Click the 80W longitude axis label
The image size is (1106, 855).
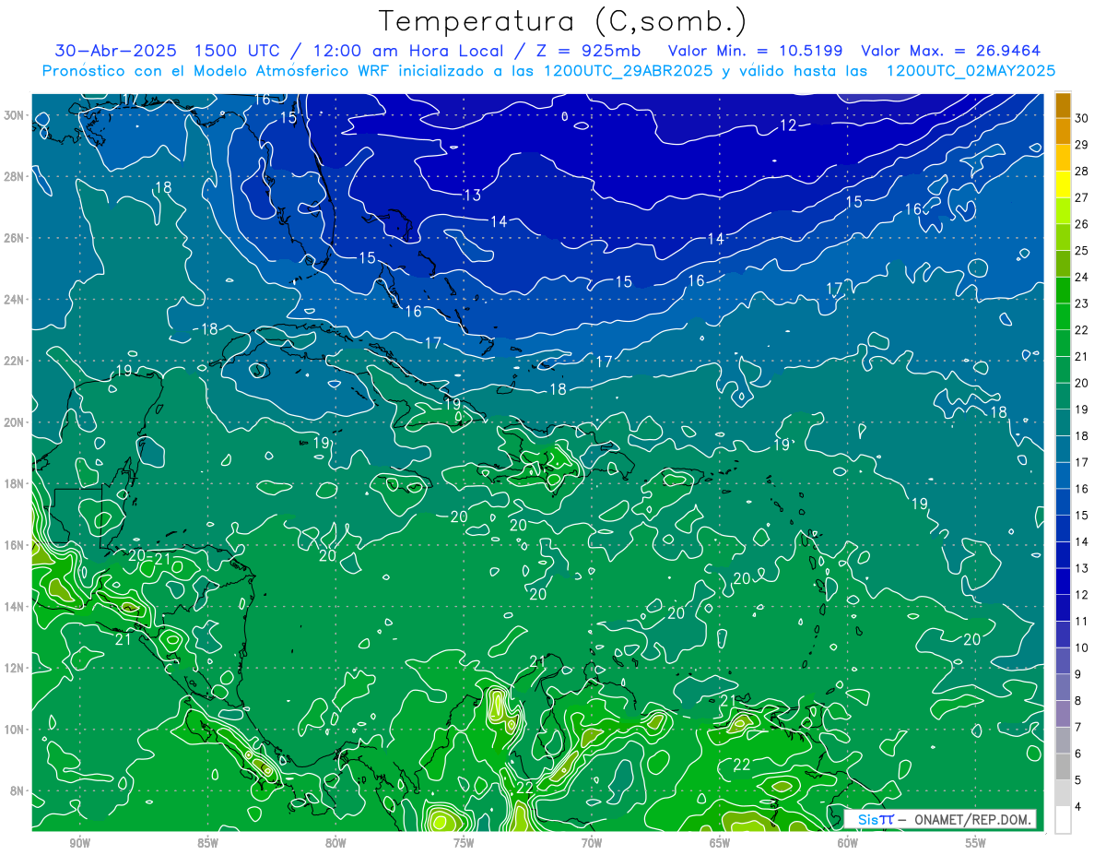pos(335,843)
